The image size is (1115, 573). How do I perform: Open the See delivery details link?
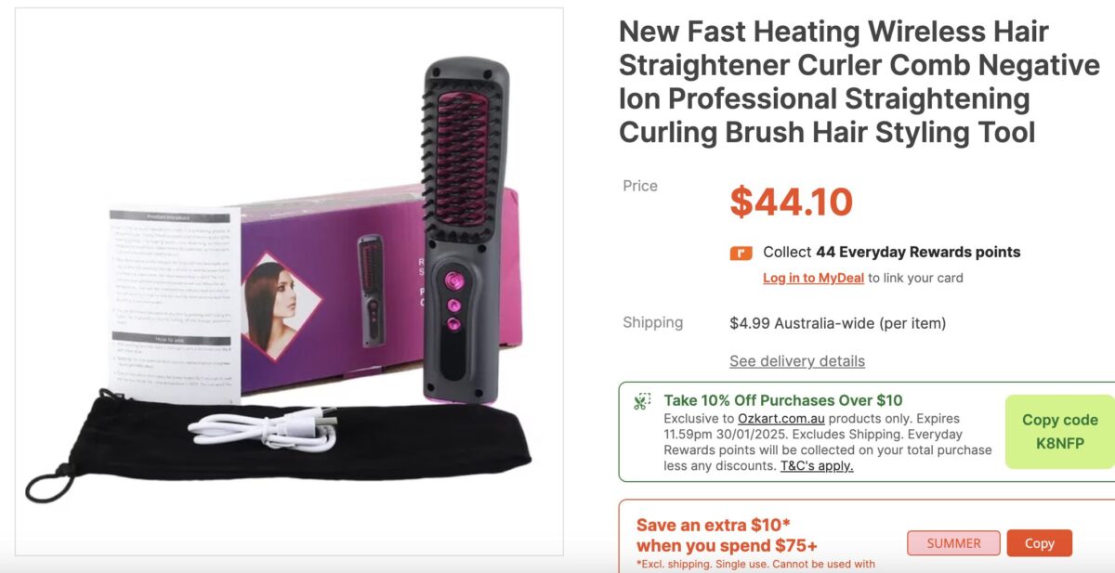click(x=797, y=361)
